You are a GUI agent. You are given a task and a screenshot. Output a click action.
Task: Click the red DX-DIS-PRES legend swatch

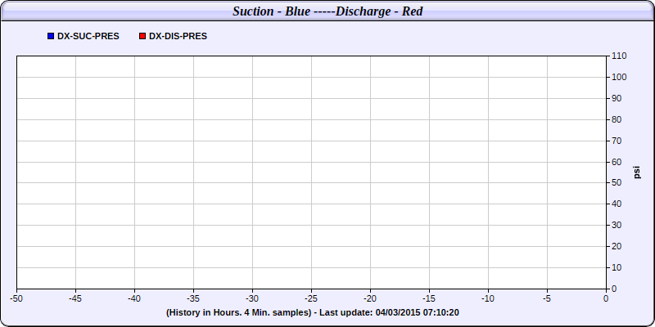pos(142,36)
